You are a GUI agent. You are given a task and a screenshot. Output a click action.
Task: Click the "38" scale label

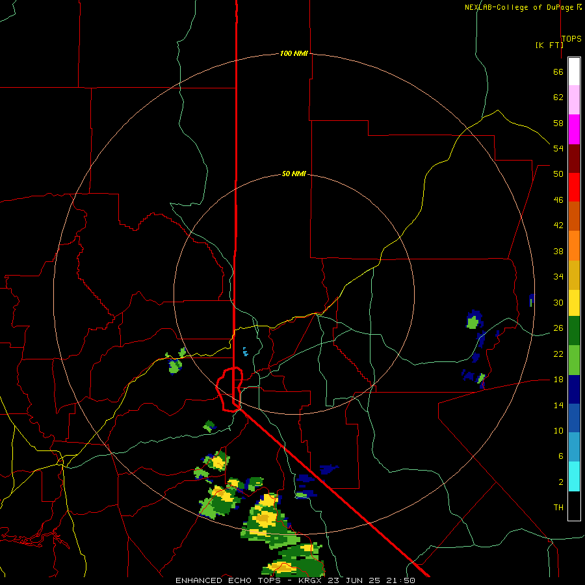click(x=558, y=251)
